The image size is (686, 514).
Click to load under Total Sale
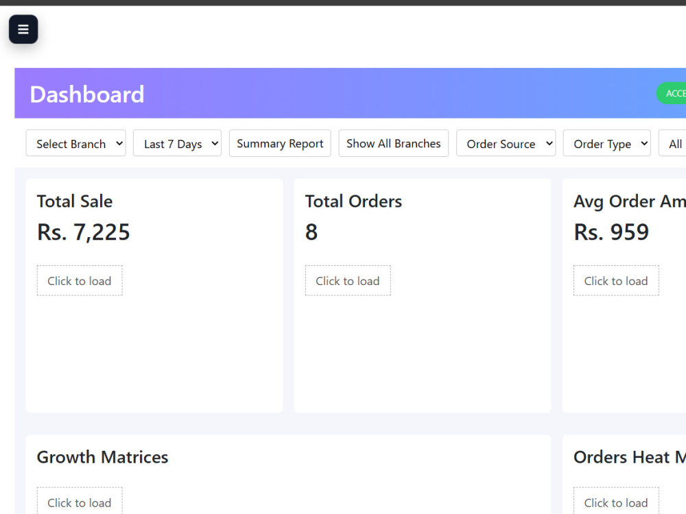(x=80, y=280)
